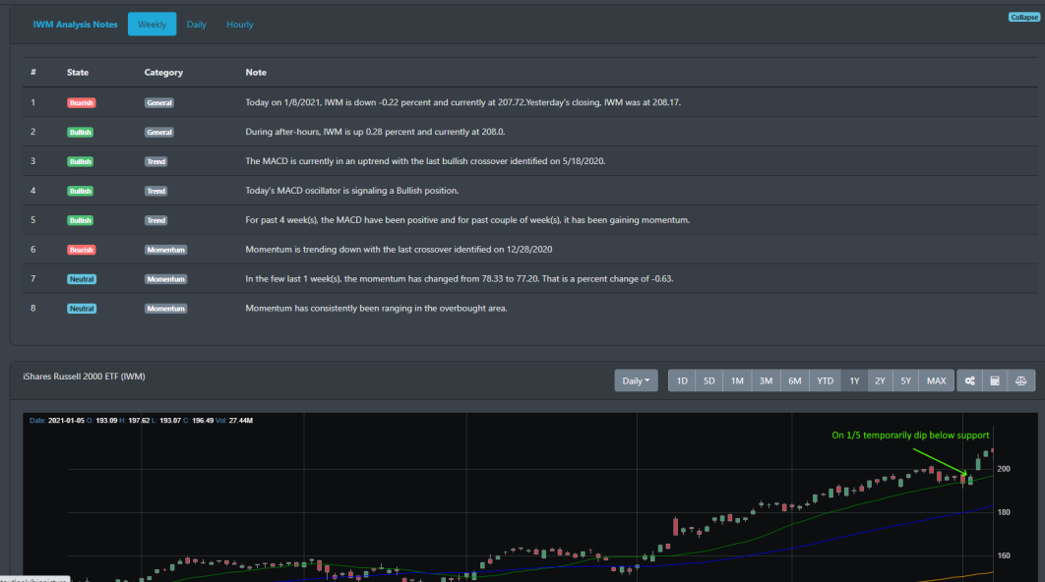Click the iShares Russell 2000 ETF (IWM) title

pos(84,377)
